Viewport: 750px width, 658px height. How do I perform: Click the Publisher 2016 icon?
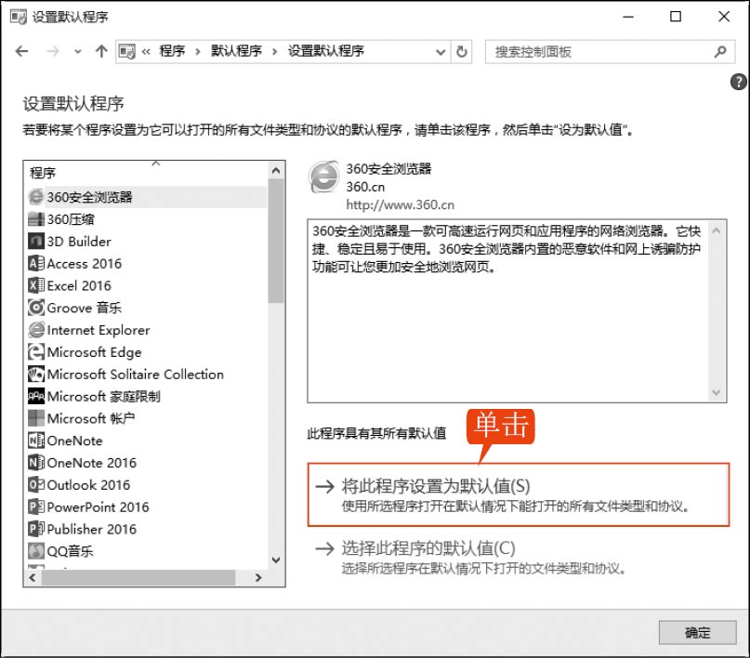(36, 529)
